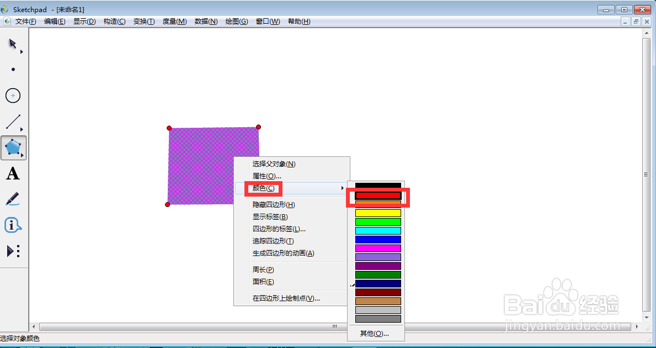Pick the cyan color swatch
Image resolution: width=656 pixels, height=348 pixels.
(x=378, y=231)
